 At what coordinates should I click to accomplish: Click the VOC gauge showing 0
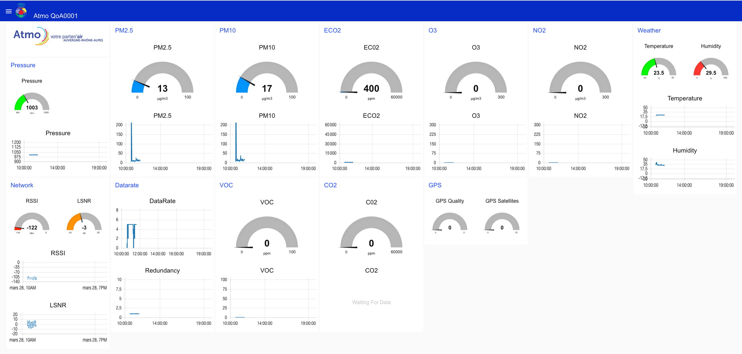[x=267, y=236]
